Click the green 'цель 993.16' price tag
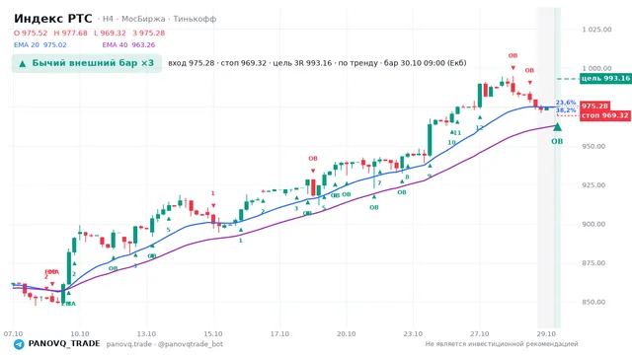This screenshot has height=355, width=632. (x=605, y=78)
